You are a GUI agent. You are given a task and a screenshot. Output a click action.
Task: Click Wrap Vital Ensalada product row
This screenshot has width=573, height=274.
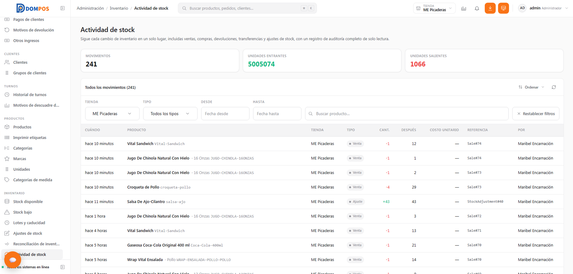coord(322,260)
